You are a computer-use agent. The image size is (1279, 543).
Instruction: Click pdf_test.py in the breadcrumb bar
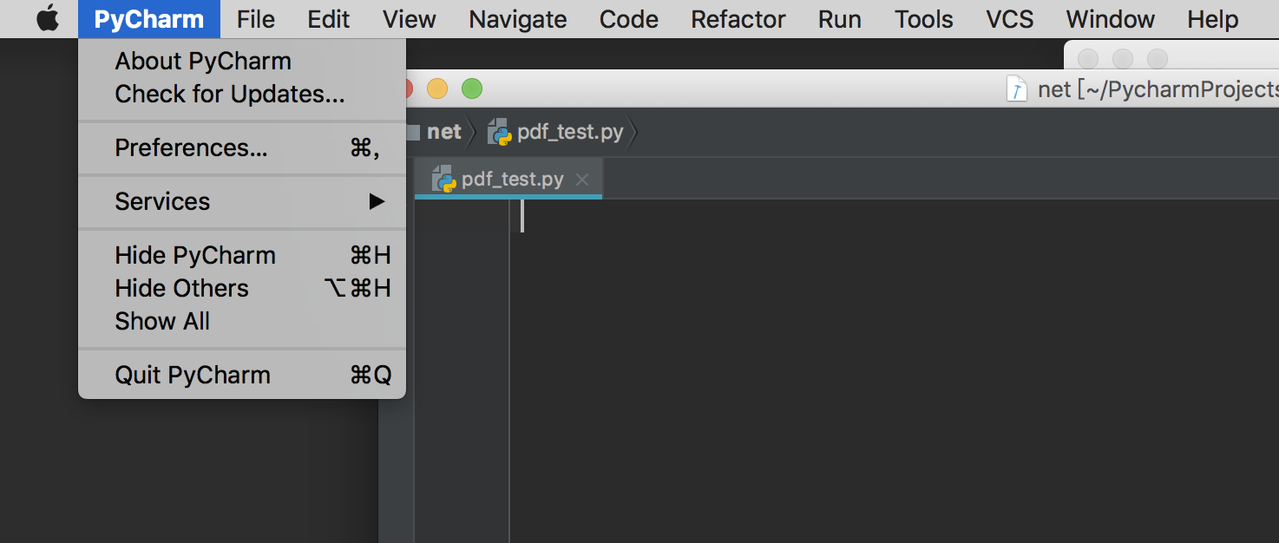570,132
